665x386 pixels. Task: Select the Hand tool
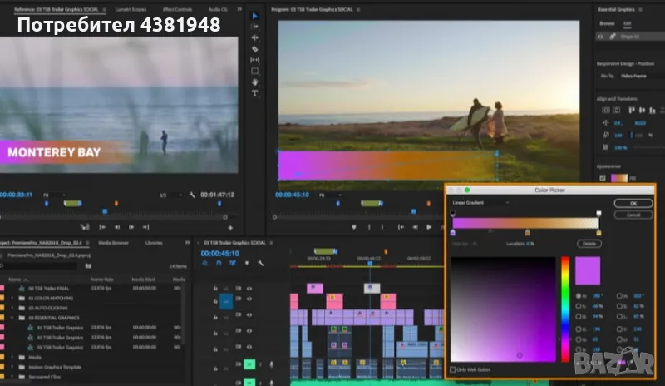pyautogui.click(x=254, y=82)
